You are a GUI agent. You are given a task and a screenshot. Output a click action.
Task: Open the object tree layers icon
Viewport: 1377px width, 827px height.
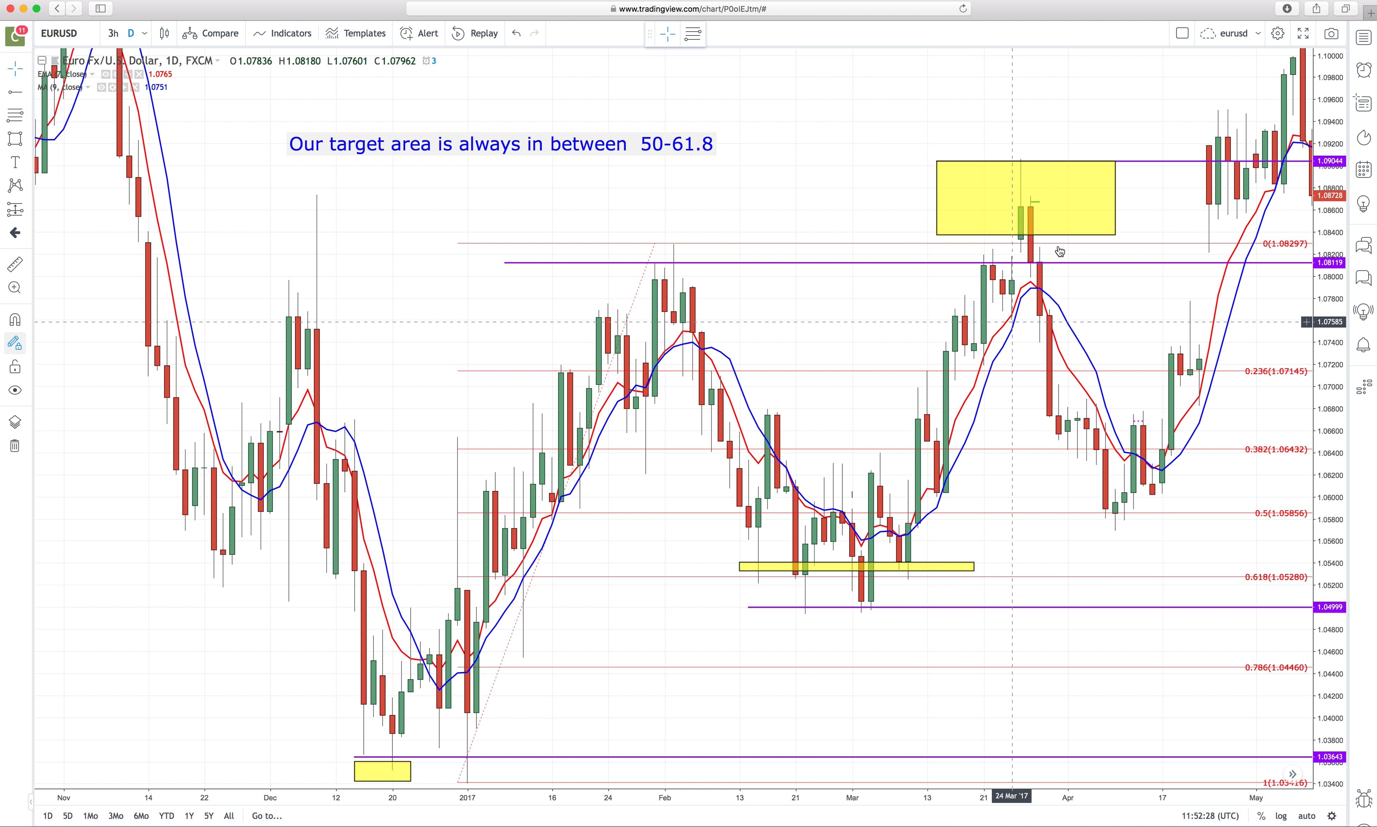15,422
